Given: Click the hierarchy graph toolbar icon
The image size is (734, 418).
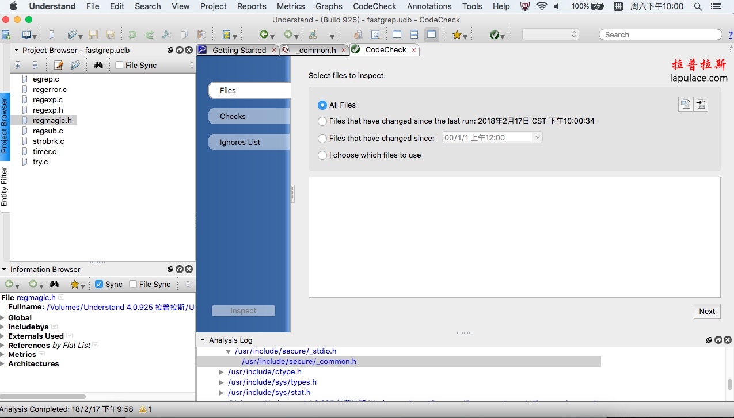Looking at the screenshot, I should (313, 34).
